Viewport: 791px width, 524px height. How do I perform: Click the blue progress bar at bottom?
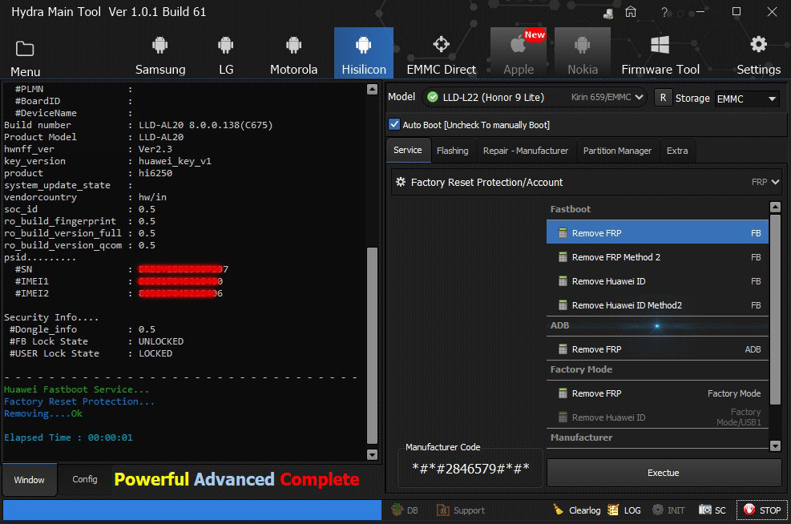192,510
